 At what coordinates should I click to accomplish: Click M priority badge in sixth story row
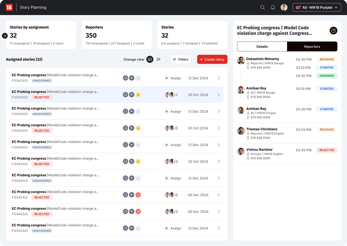pyautogui.click(x=138, y=161)
